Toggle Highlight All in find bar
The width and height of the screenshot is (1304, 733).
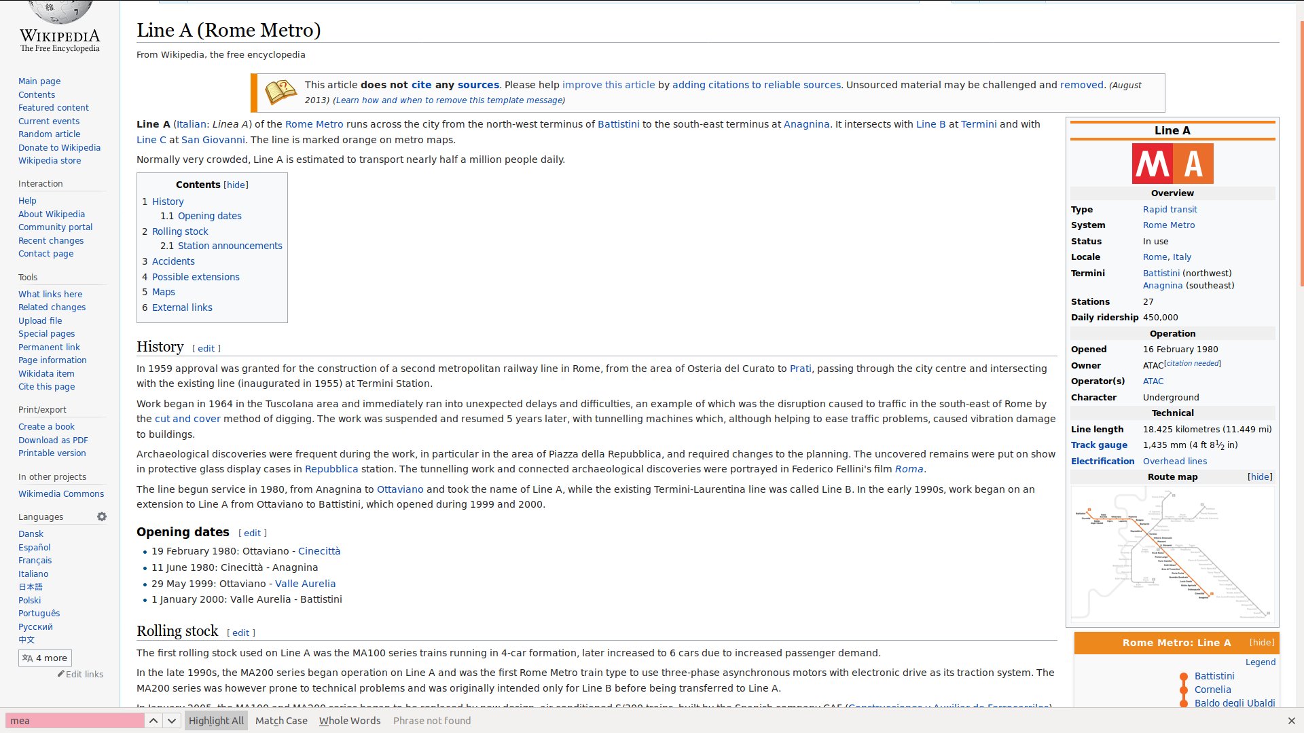point(216,721)
